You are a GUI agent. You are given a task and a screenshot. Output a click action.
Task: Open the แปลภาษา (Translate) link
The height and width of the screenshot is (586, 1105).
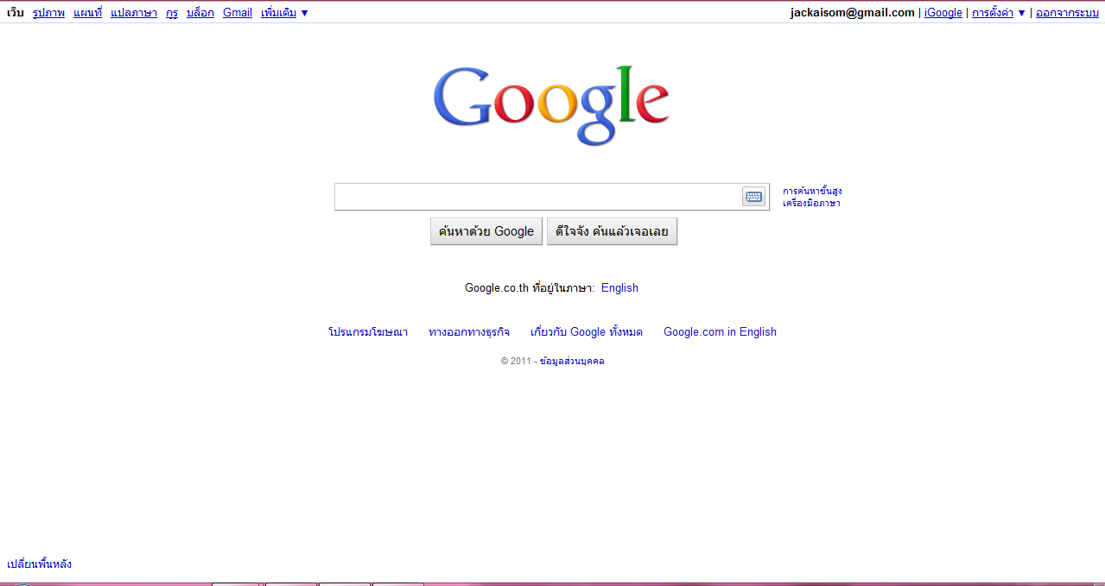134,13
